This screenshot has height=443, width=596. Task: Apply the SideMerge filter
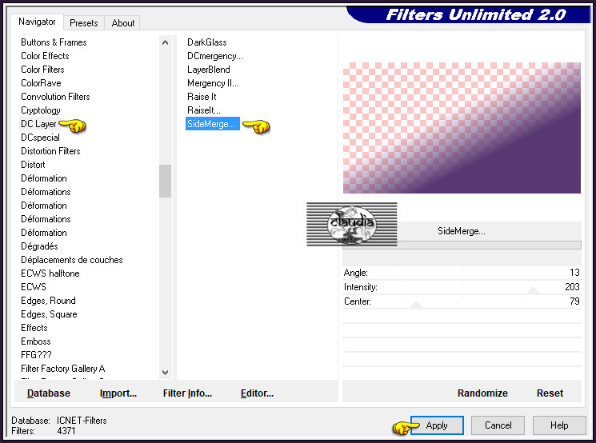point(437,425)
